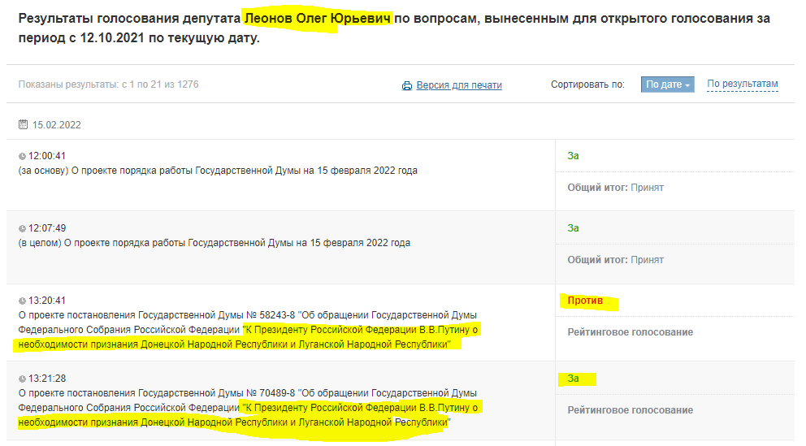Click the (за основу) agenda vote title
The width and height of the screenshot is (806, 446).
click(218, 171)
